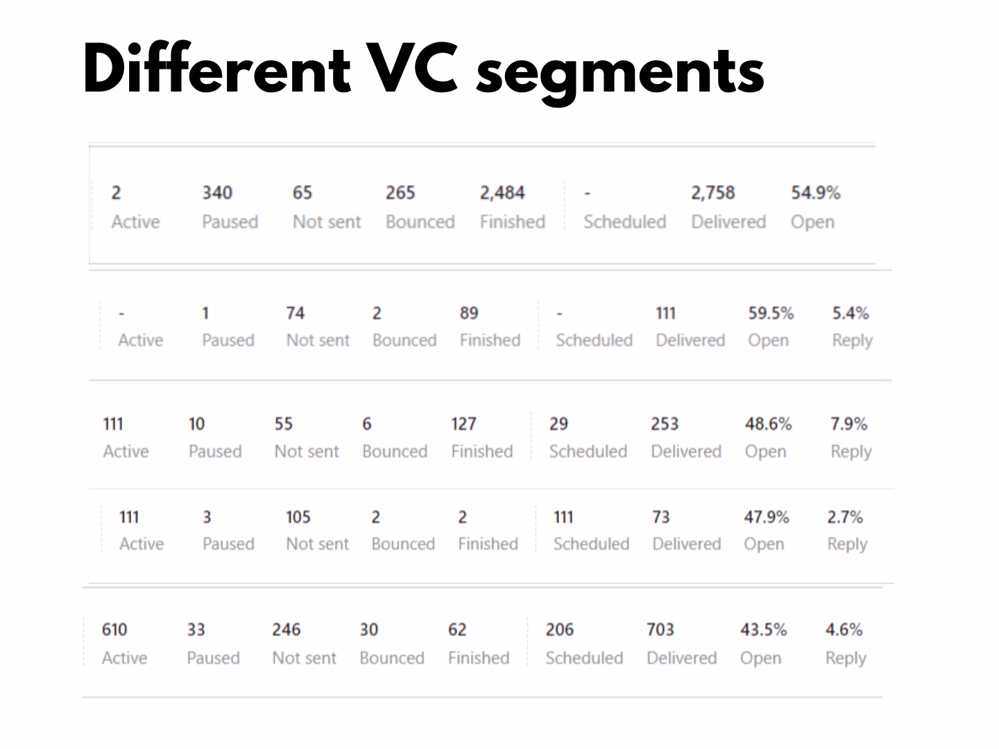Click the "Different VC segments" heading

423,69
